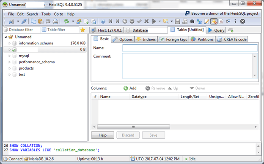Click the Export database as SQL icon
This screenshot has height=164, width=264.
pyautogui.click(x=93, y=22)
